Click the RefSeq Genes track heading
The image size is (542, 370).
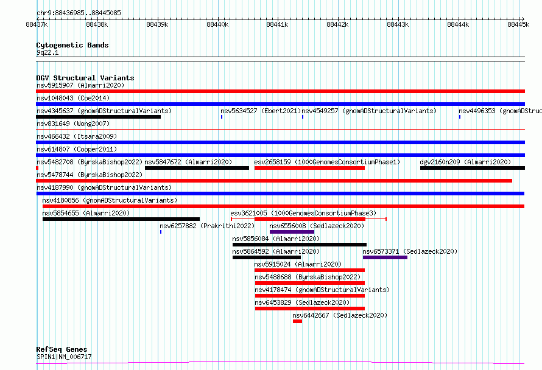tap(62, 349)
